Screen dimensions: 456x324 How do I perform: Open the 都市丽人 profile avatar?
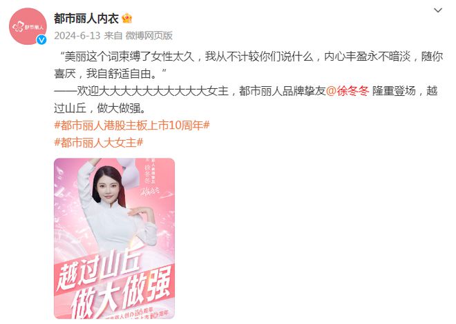point(28,26)
